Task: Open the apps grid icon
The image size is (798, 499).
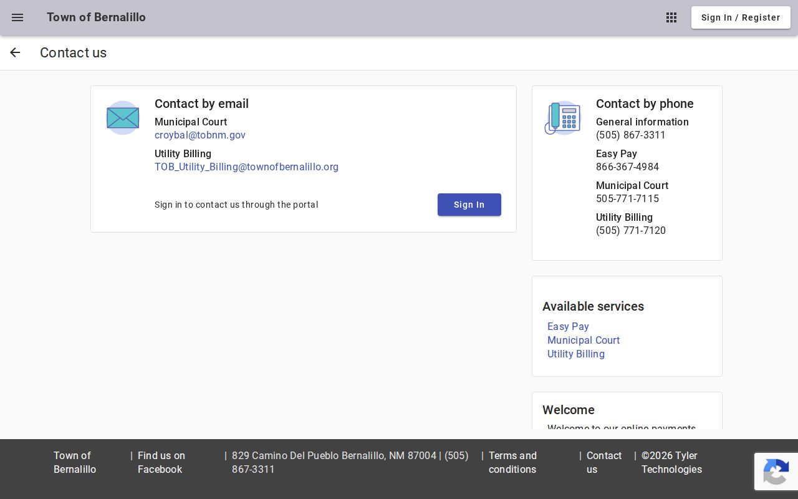Action: [671, 17]
